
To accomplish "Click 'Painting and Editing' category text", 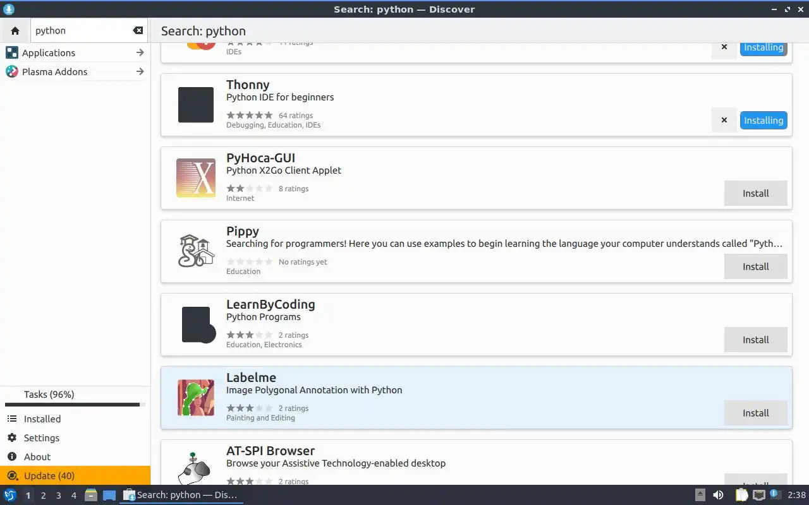I will pos(260,418).
